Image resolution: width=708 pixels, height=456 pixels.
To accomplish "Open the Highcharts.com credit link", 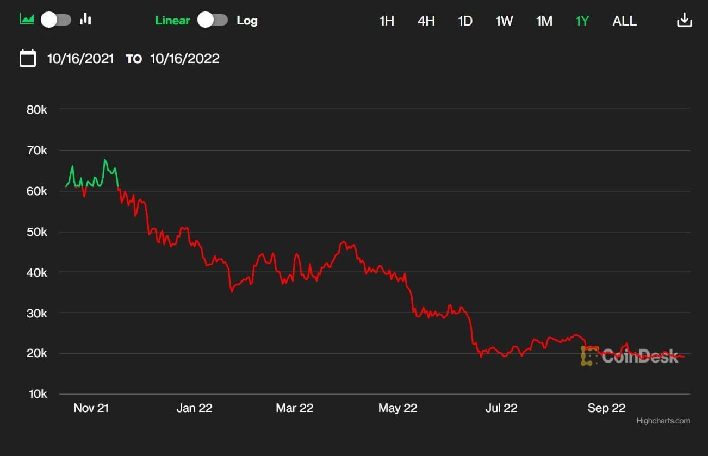I will [x=663, y=421].
